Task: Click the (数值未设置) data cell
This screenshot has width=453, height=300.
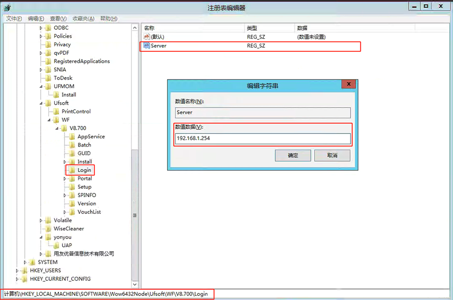Action: (x=311, y=37)
